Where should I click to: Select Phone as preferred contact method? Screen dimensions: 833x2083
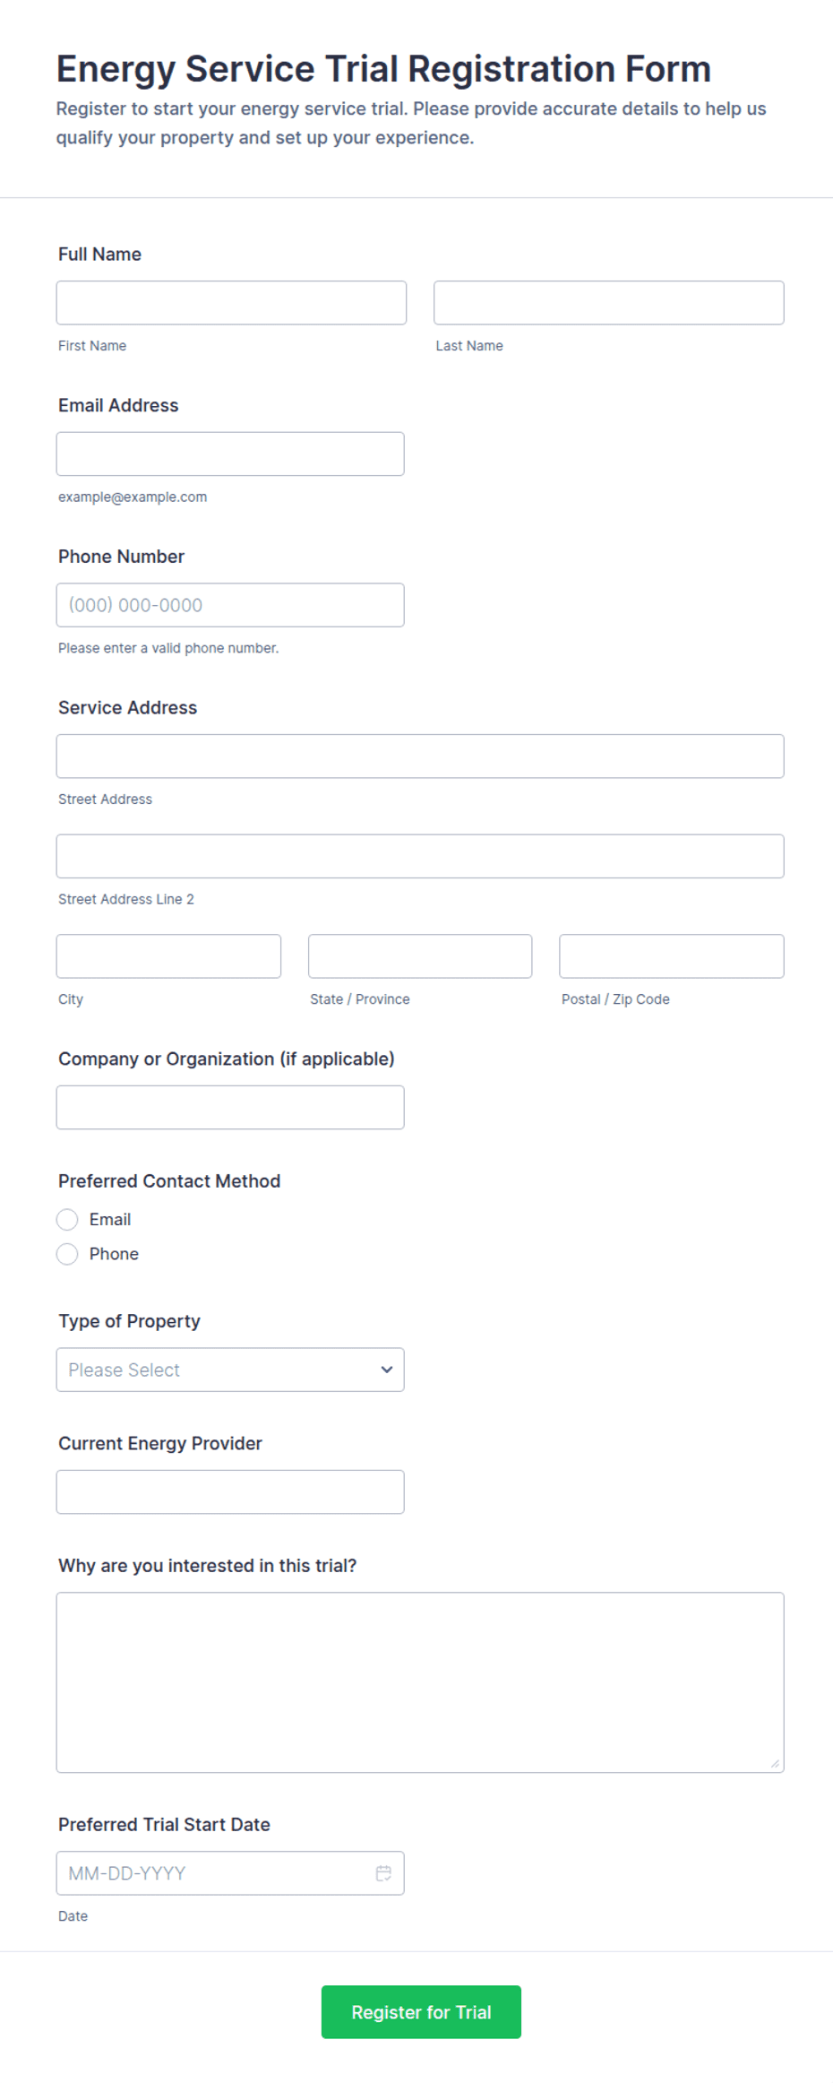click(67, 1254)
